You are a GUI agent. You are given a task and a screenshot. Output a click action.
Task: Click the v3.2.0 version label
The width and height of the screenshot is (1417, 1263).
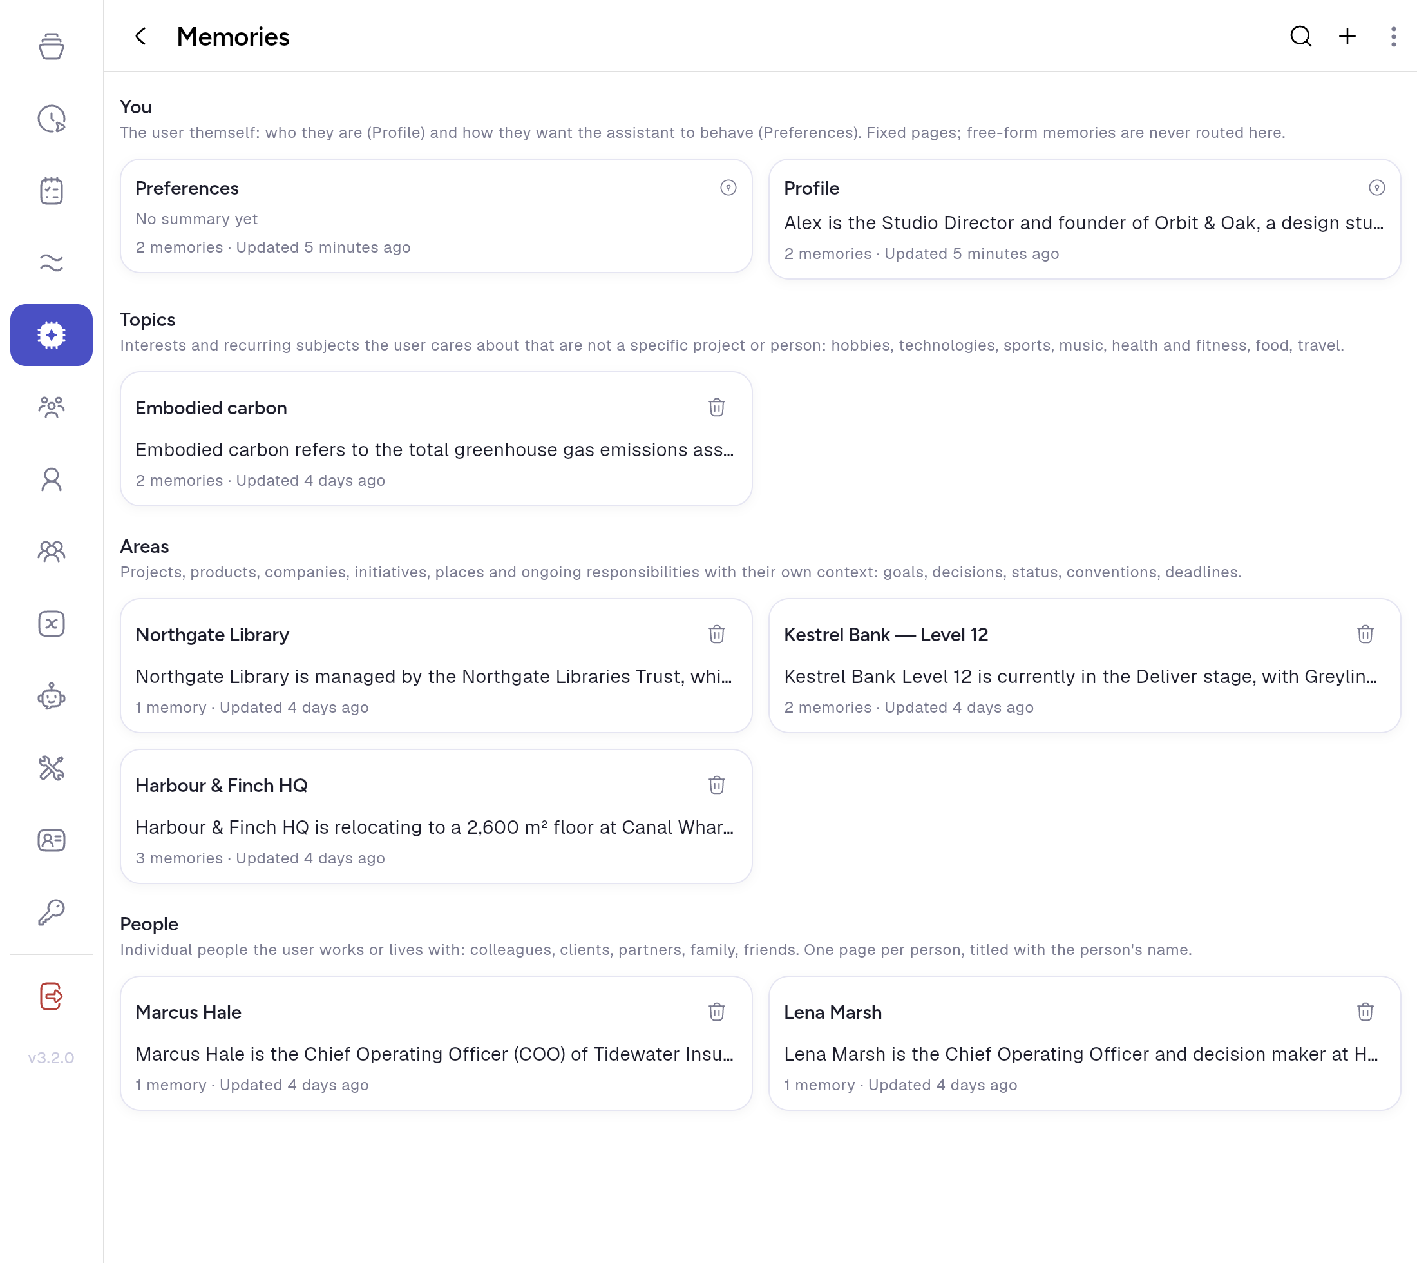(x=52, y=1057)
